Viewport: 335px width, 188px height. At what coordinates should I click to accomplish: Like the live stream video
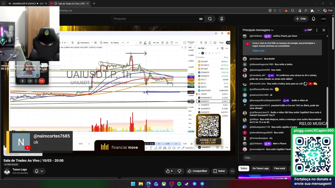point(169,171)
